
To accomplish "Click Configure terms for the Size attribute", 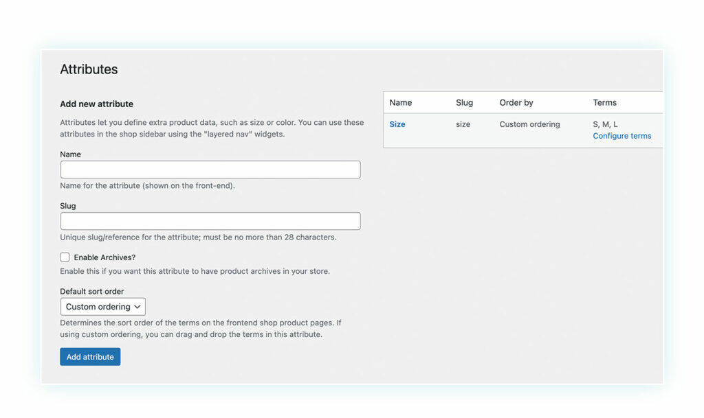I will coord(621,136).
